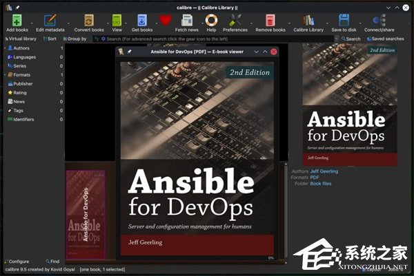The height and width of the screenshot is (276, 414).
Task: Click the Configure button in tag browser
Action: [x=17, y=262]
